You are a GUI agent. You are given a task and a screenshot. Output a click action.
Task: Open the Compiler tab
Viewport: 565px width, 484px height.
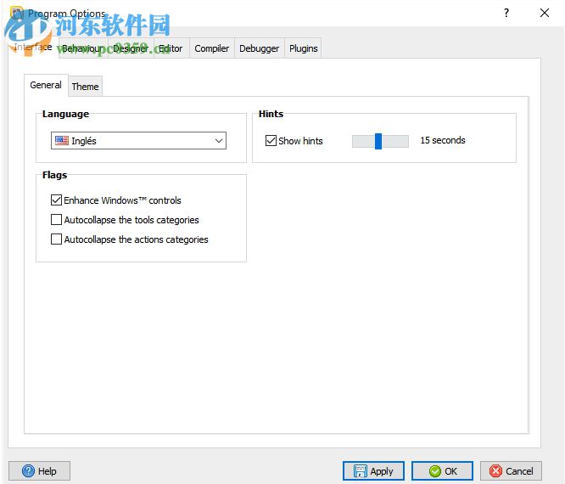click(212, 48)
